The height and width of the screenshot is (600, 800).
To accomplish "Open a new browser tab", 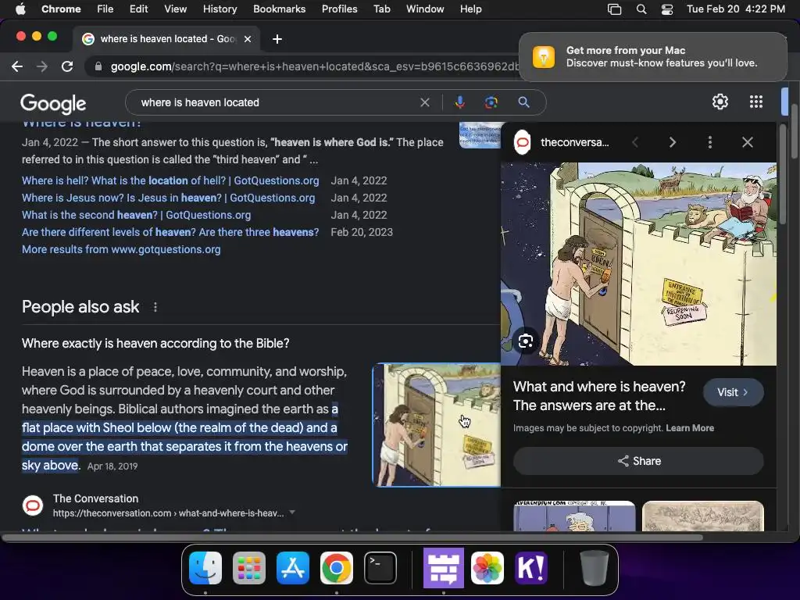I will [x=277, y=39].
